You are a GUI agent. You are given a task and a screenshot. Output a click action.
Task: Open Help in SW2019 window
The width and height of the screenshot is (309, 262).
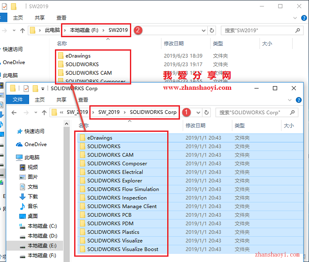(304, 18)
